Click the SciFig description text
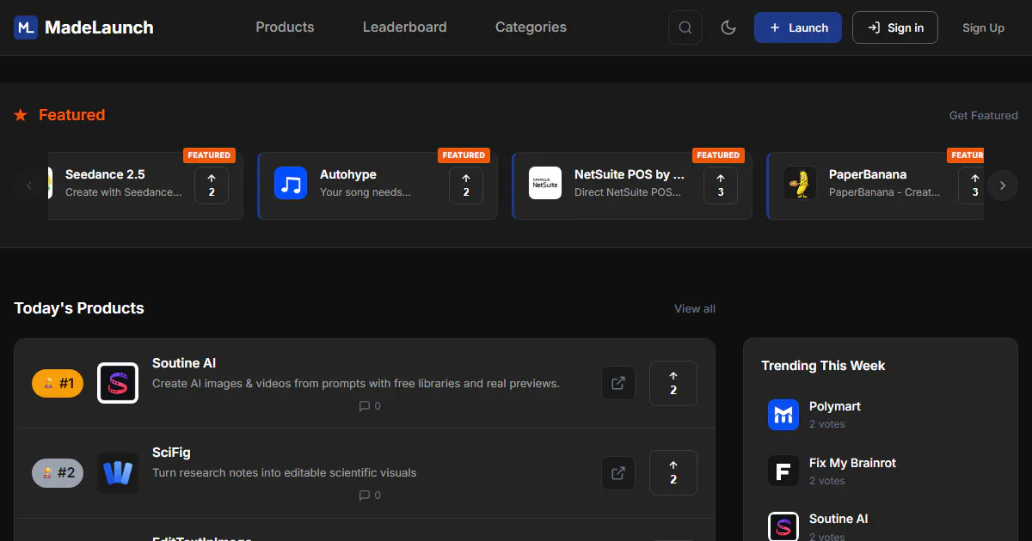Screen dimensions: 1032x541 tap(285, 472)
